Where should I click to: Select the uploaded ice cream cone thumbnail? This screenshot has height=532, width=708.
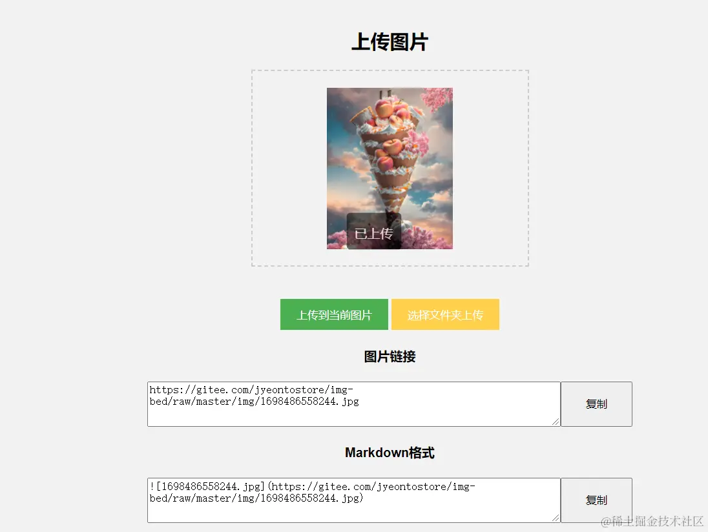(390, 169)
